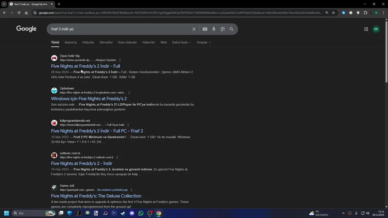Open the Google apps grid
388x218 pixels.
(x=366, y=29)
